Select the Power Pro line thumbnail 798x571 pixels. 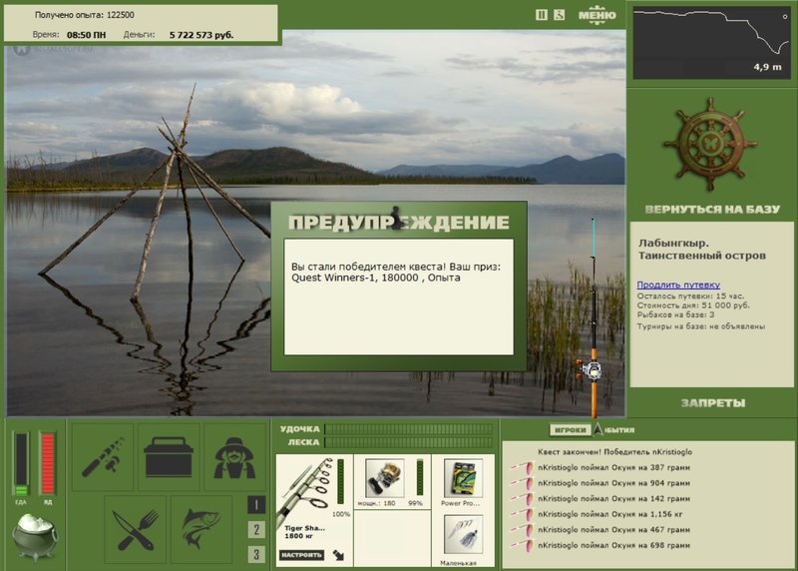pos(463,478)
